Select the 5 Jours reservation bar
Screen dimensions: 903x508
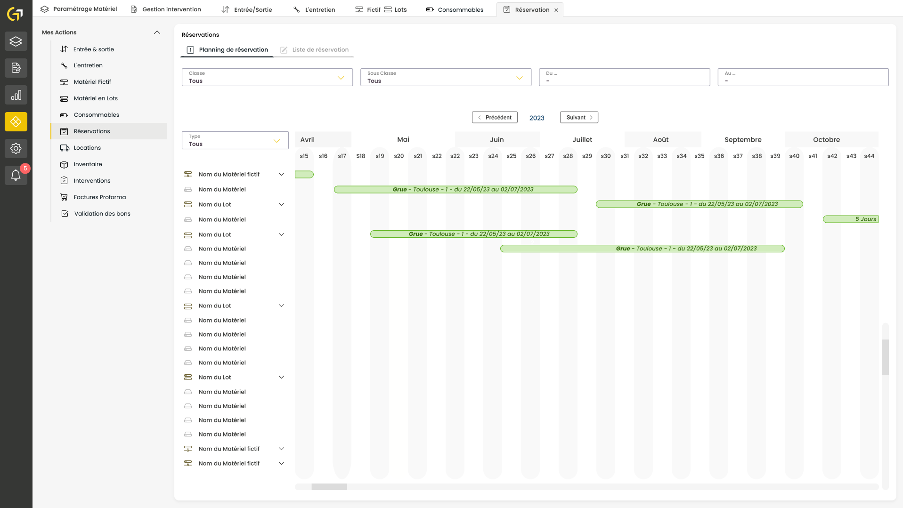850,219
